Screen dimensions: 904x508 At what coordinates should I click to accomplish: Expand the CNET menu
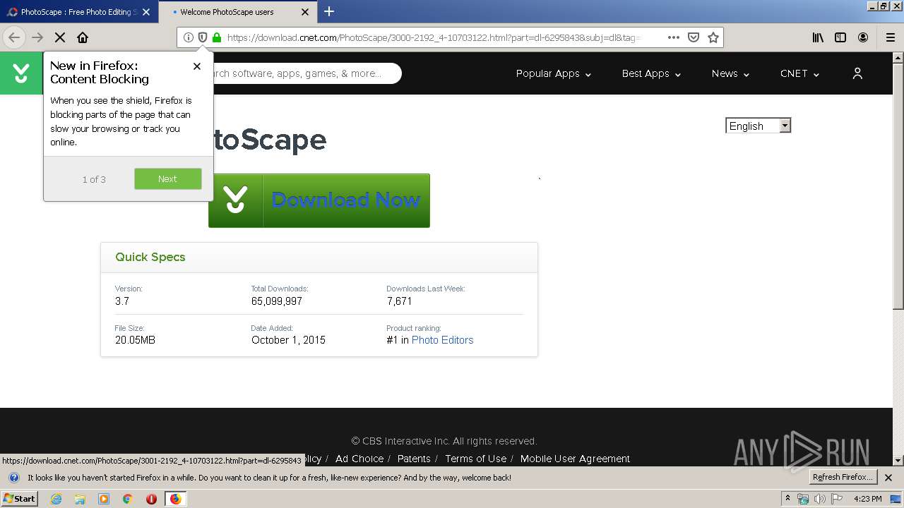(x=799, y=73)
